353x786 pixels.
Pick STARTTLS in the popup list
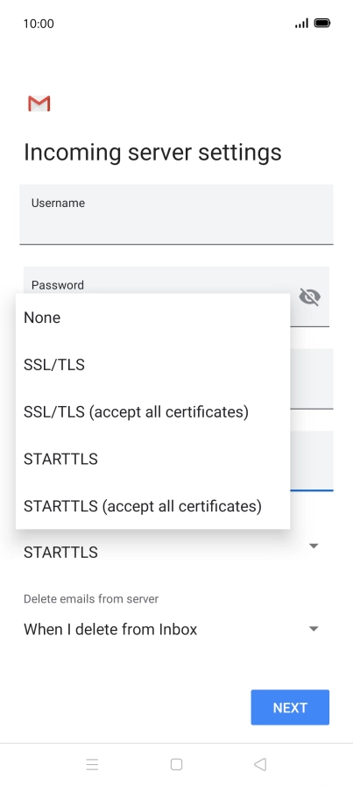pyautogui.click(x=152, y=459)
